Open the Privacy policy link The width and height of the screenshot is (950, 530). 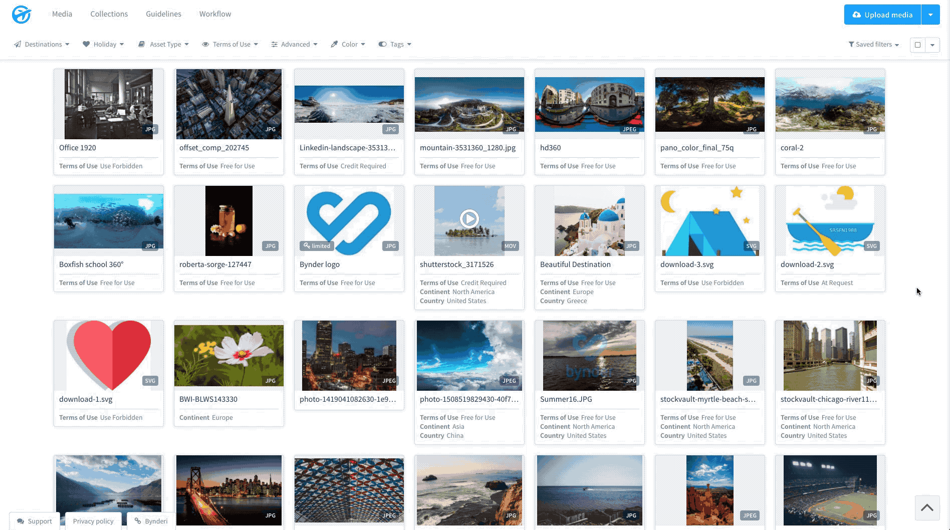pyautogui.click(x=93, y=521)
